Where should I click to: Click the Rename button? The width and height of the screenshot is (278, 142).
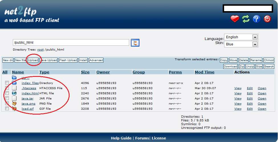256,60
